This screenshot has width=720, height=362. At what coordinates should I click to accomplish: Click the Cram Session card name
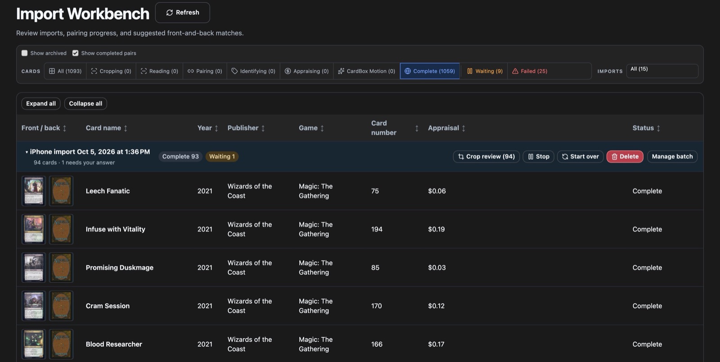[108, 306]
